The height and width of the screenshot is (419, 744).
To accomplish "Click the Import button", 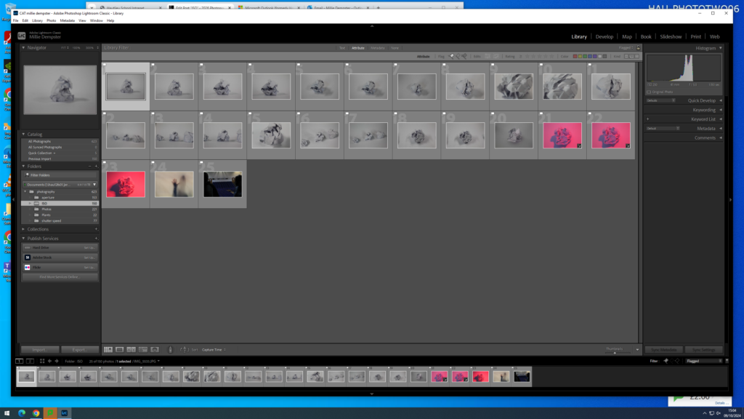I will point(40,350).
